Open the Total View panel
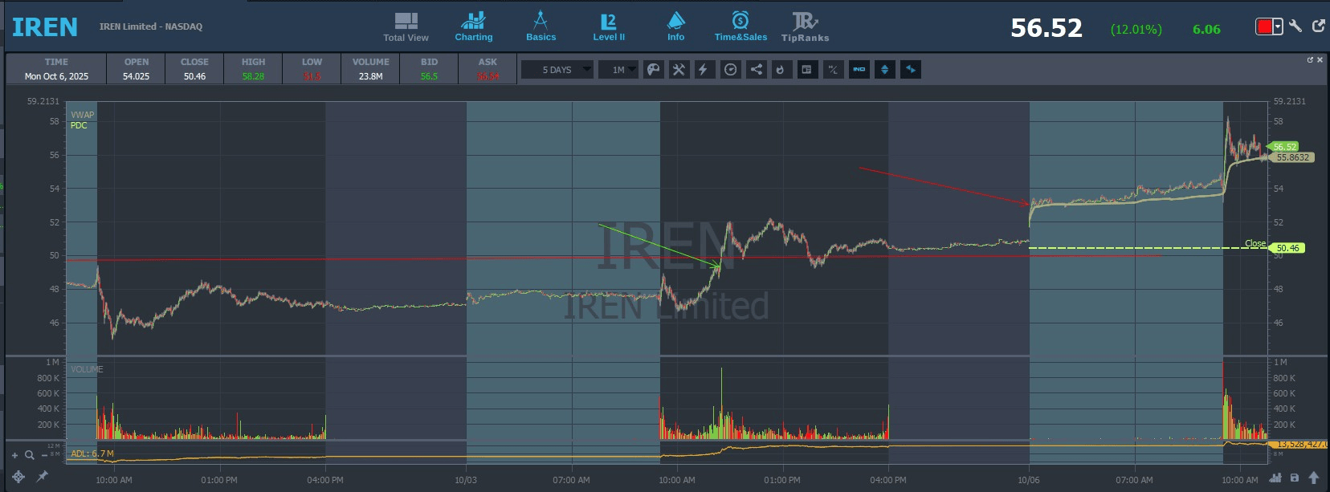 (x=406, y=27)
